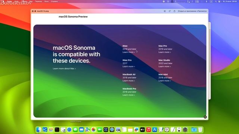Screen dimensions: 239x134
Task: Click the full screen button beside the close button
Action: point(35,11)
